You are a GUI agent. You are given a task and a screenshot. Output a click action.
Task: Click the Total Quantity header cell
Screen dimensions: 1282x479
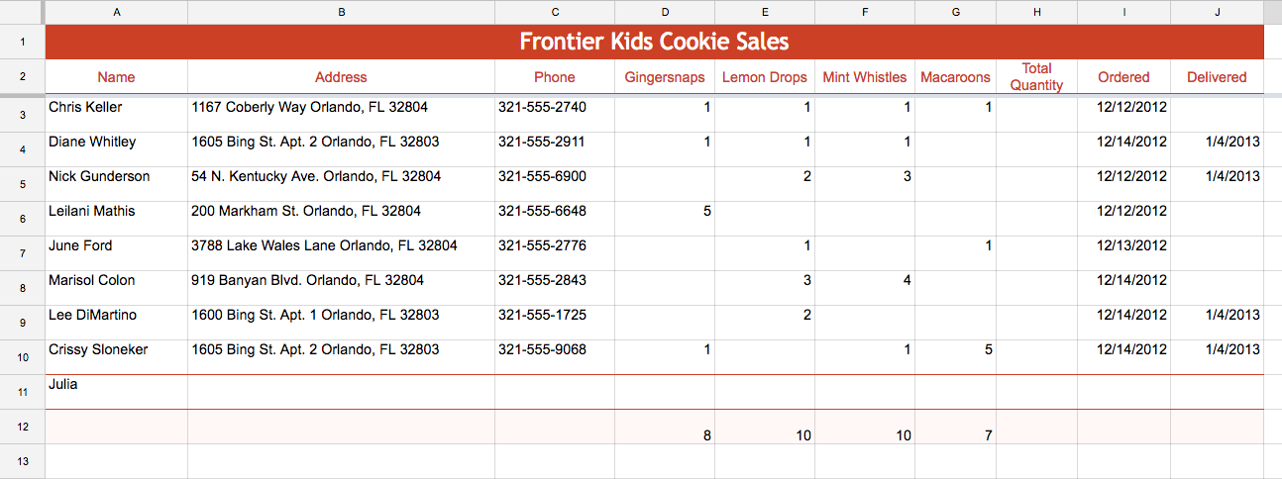pyautogui.click(x=1036, y=76)
